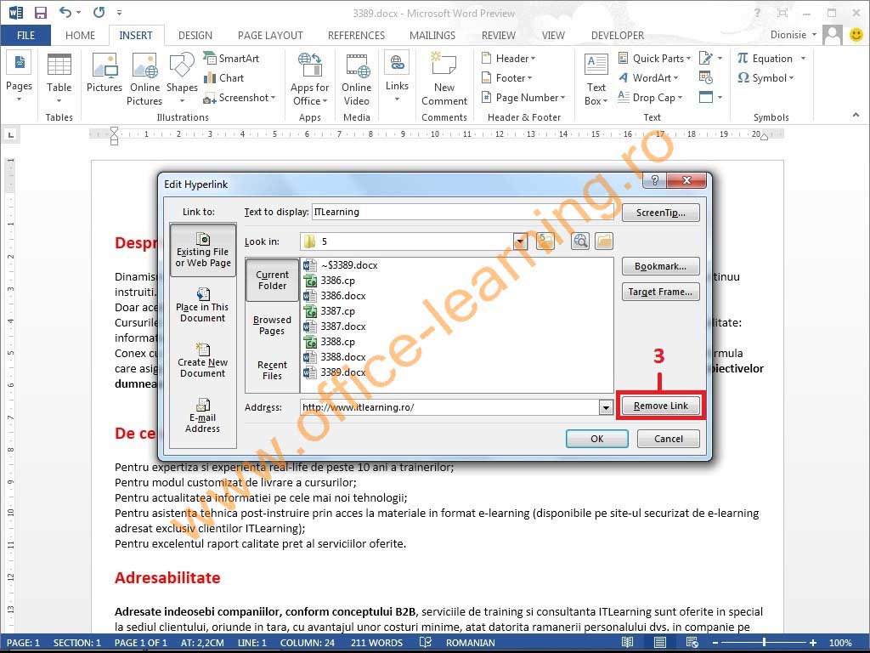Image resolution: width=870 pixels, height=653 pixels.
Task: Confirm with the OK button
Action: [597, 439]
